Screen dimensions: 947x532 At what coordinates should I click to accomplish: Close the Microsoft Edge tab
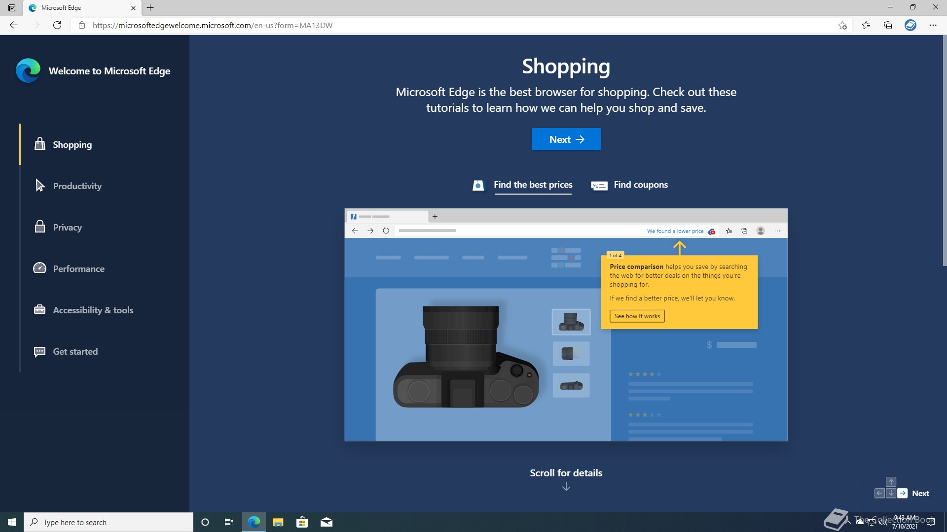click(133, 8)
